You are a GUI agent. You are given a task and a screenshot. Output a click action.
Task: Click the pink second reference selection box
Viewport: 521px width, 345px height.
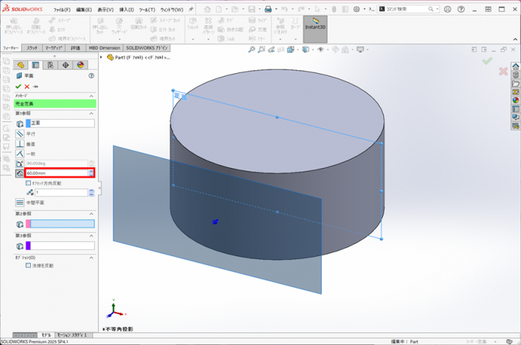click(x=63, y=224)
